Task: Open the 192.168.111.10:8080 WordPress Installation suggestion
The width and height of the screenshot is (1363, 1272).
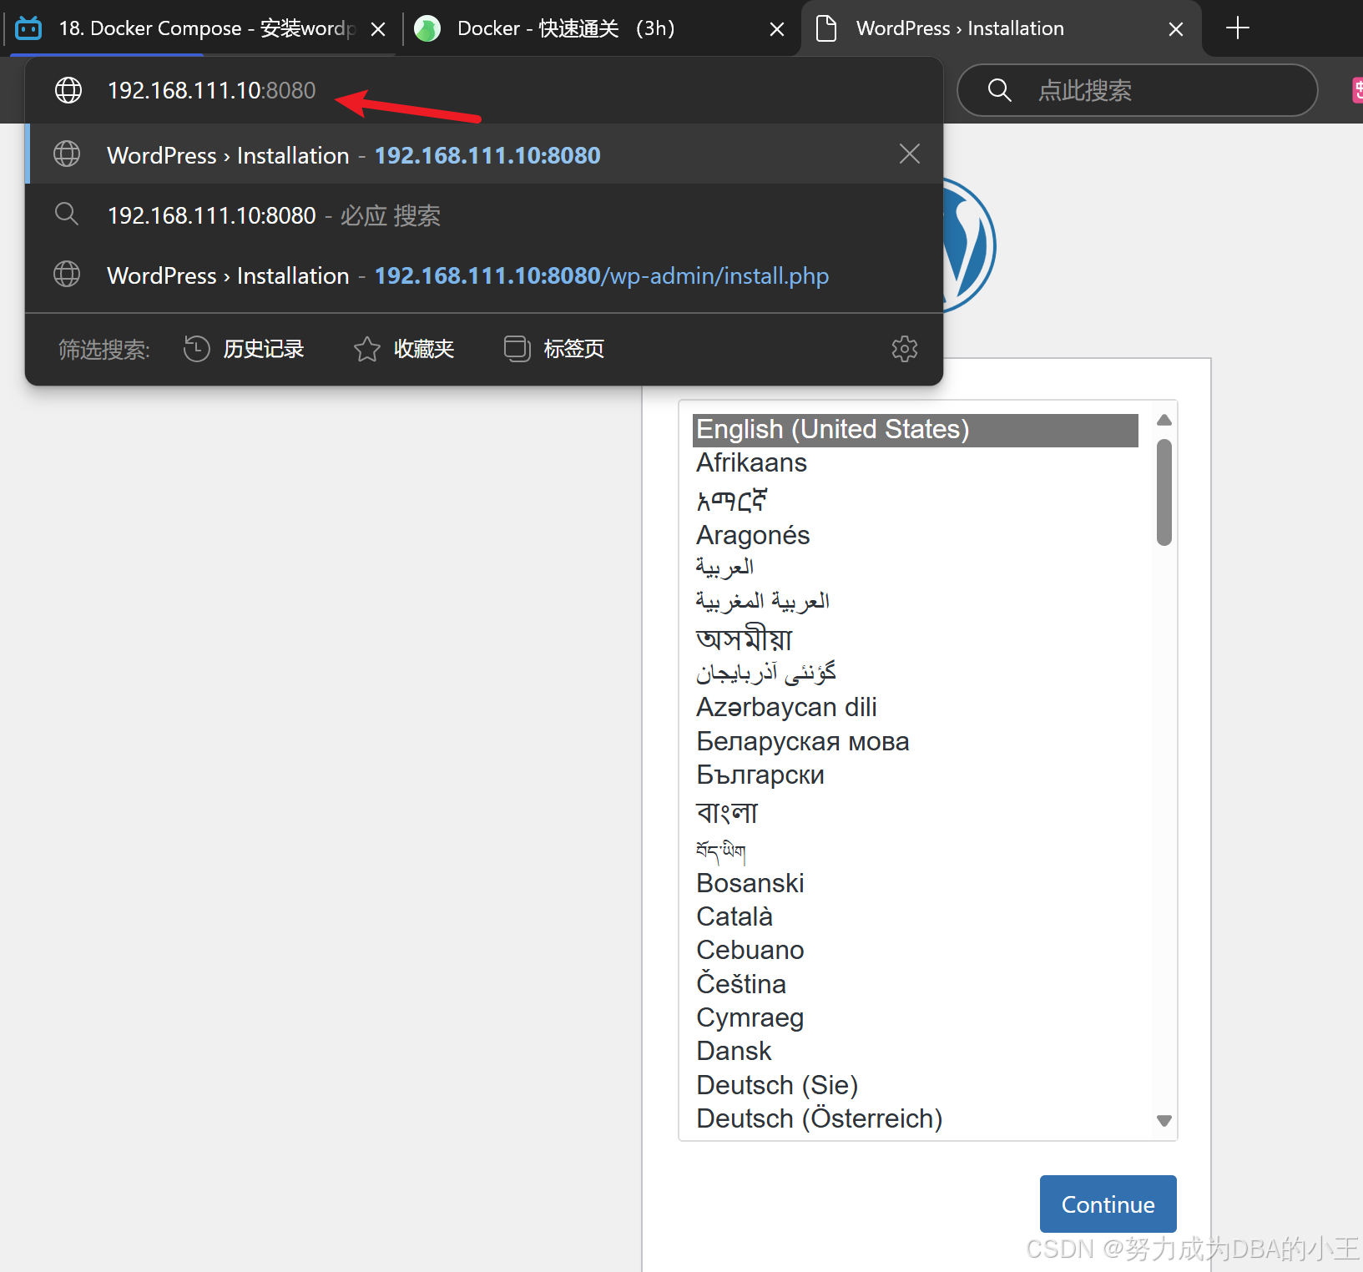Action: [x=484, y=154]
